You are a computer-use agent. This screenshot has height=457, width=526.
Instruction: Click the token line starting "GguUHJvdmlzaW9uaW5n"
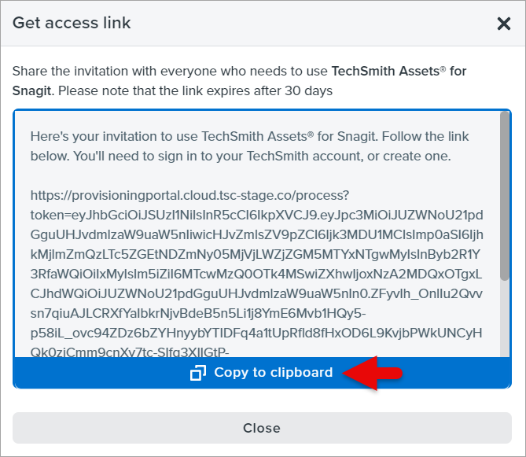point(258,234)
